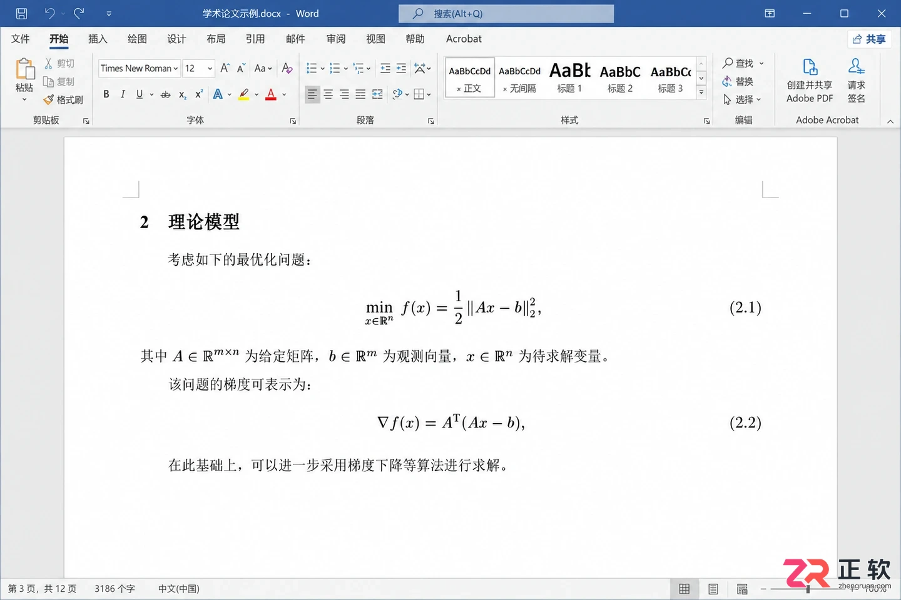Toggle subscript formatting
The width and height of the screenshot is (901, 600).
coord(182,94)
